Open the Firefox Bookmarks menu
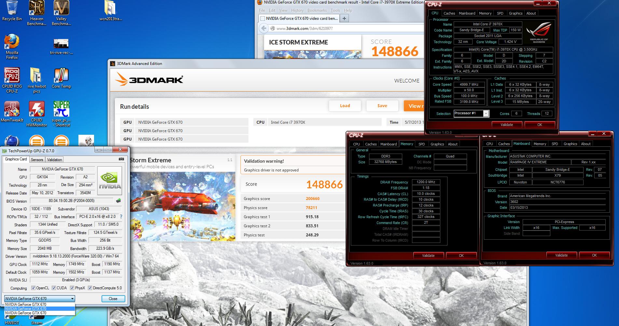This screenshot has height=326, width=619. (317, 10)
